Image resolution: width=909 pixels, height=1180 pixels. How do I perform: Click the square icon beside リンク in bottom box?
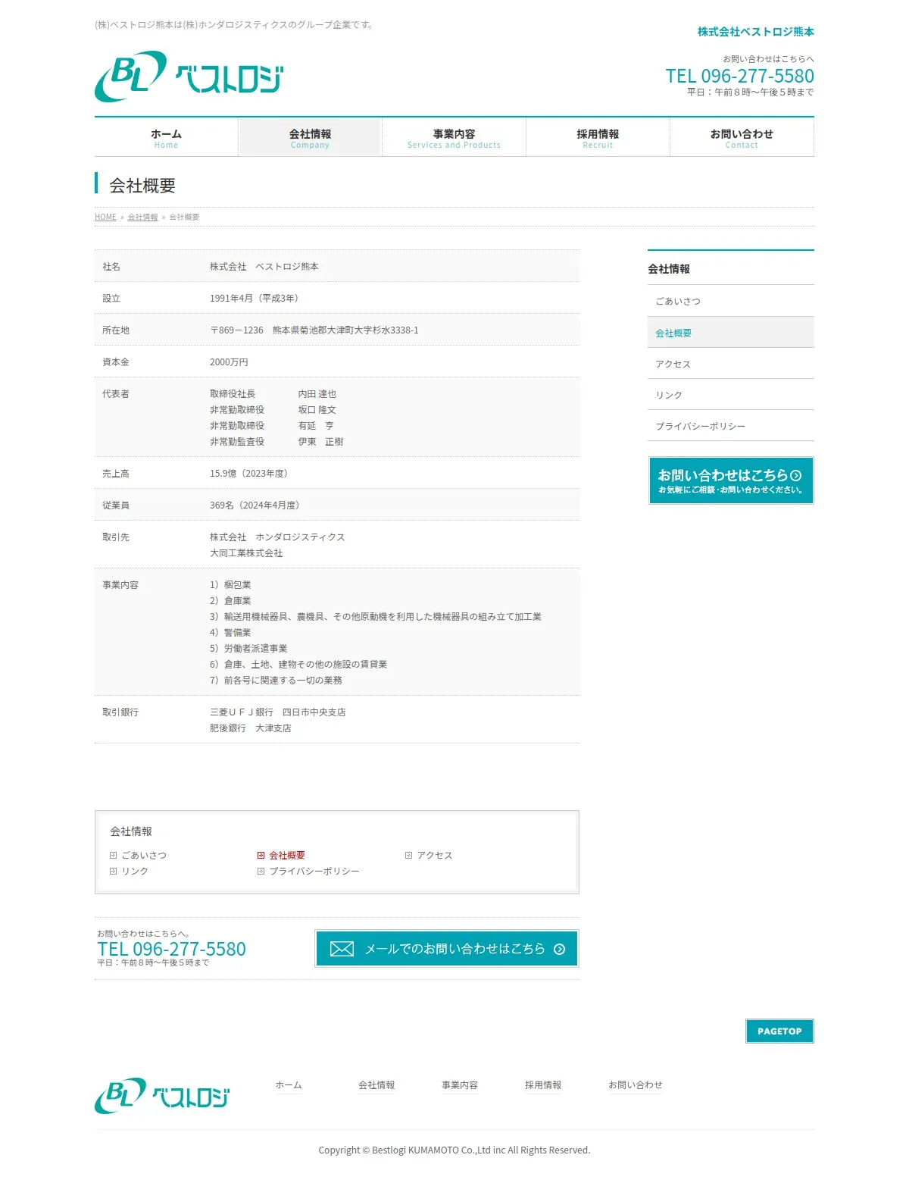click(x=113, y=871)
